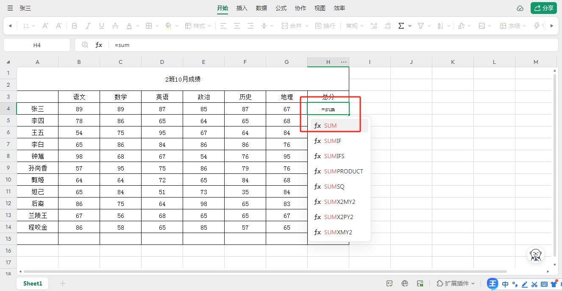This screenshot has width=562, height=291.
Task: Click the cell borders icon
Action: pyautogui.click(x=149, y=26)
